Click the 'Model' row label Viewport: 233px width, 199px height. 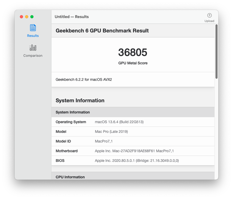tap(61, 132)
